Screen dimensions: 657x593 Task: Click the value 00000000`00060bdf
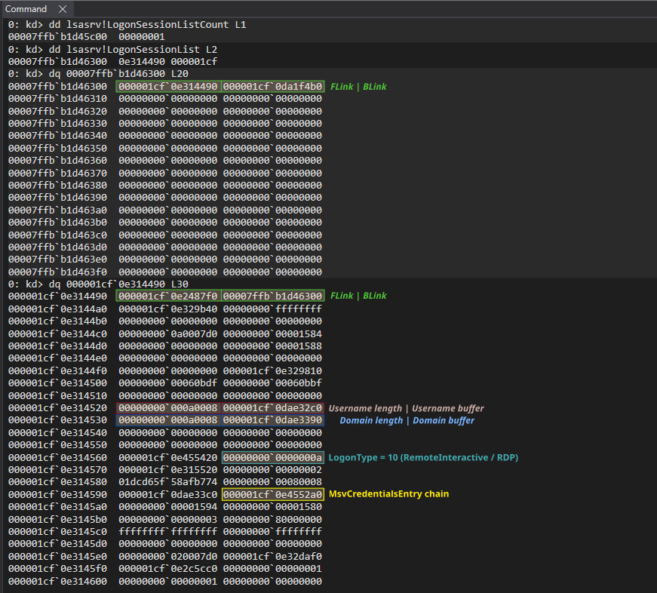coord(168,383)
